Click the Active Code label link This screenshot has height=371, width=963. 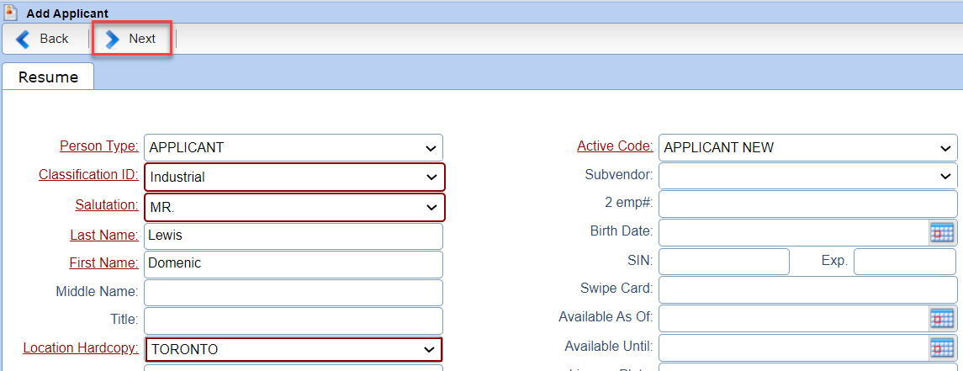click(615, 146)
